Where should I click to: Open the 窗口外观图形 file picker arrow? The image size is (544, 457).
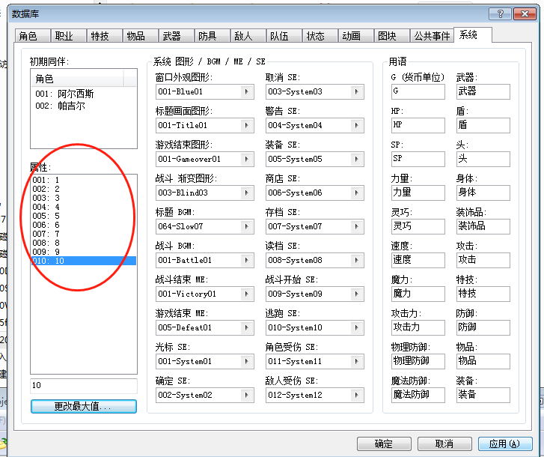pyautogui.click(x=247, y=91)
